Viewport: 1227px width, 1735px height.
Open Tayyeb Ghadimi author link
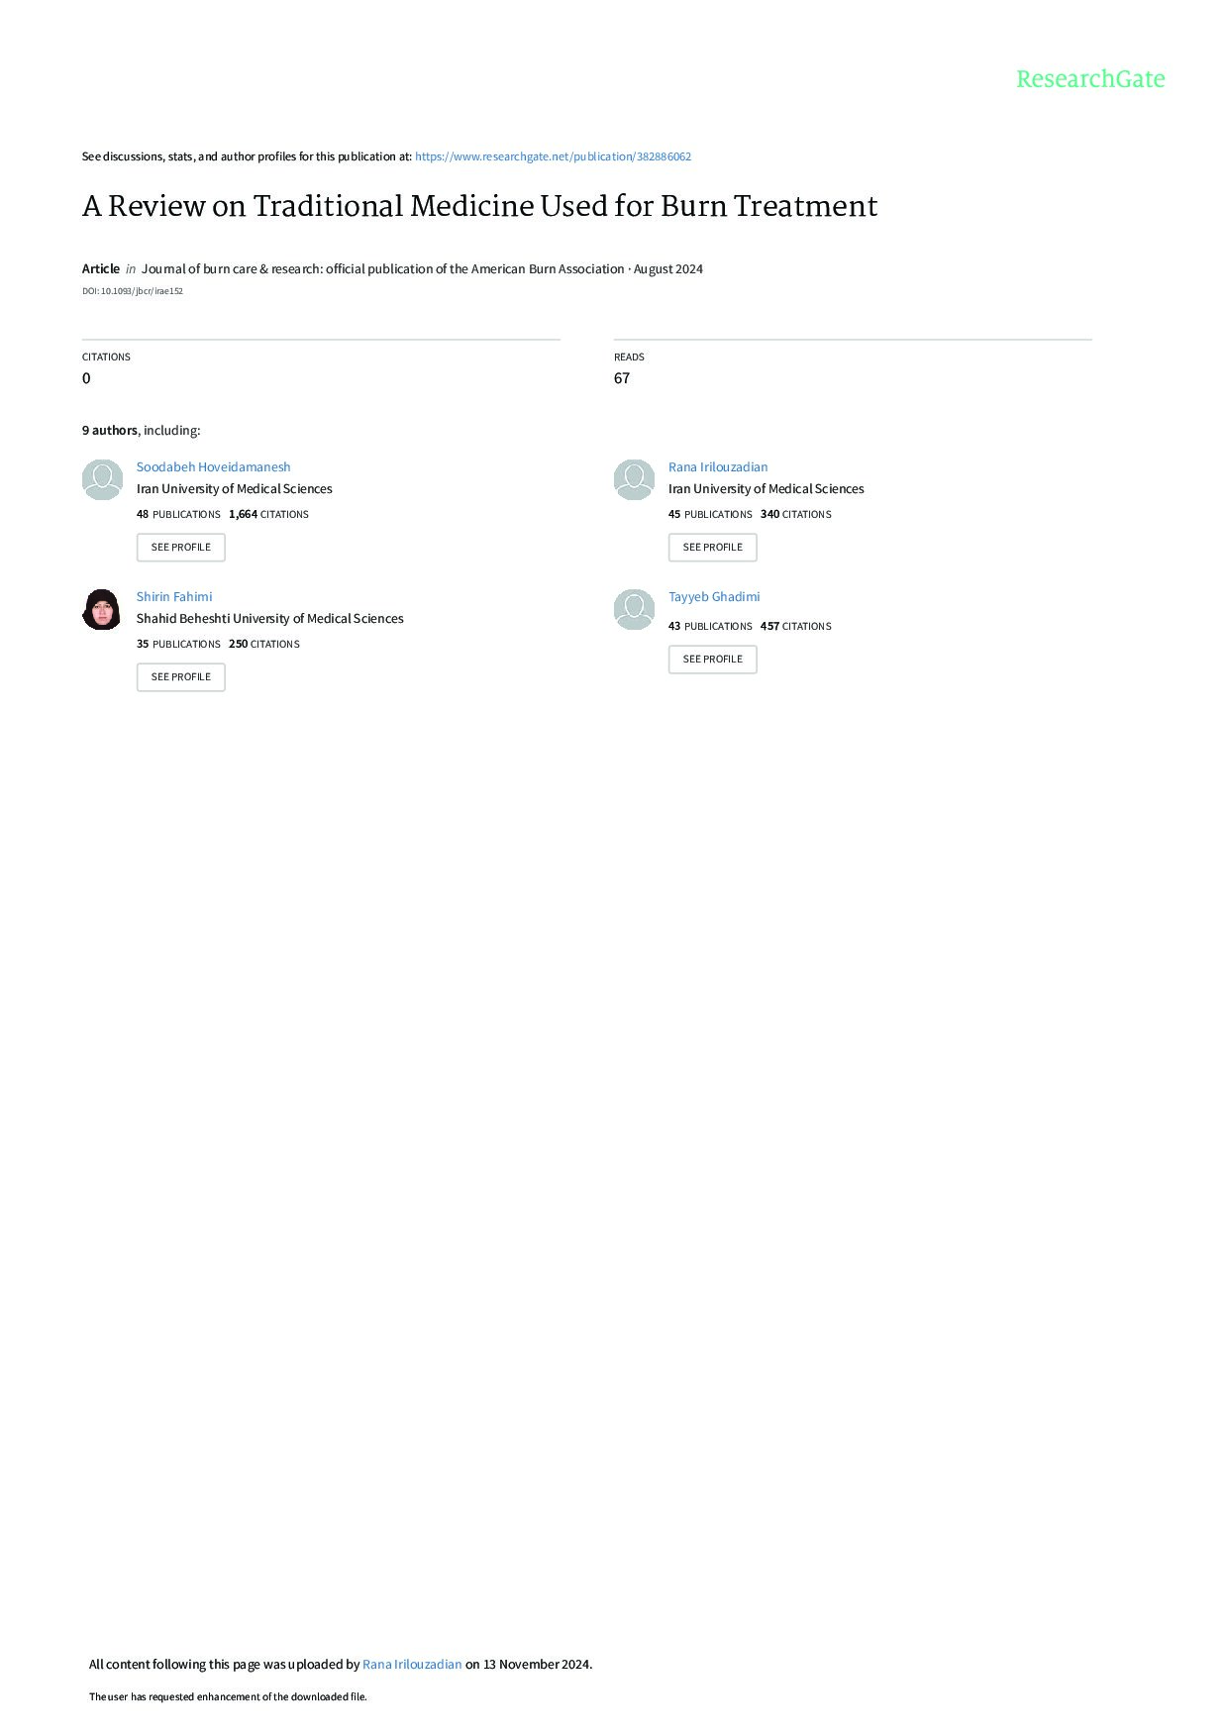[x=714, y=596]
